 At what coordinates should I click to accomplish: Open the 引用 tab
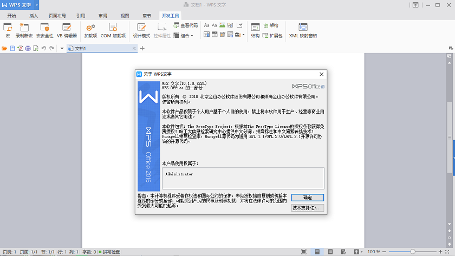pyautogui.click(x=81, y=16)
